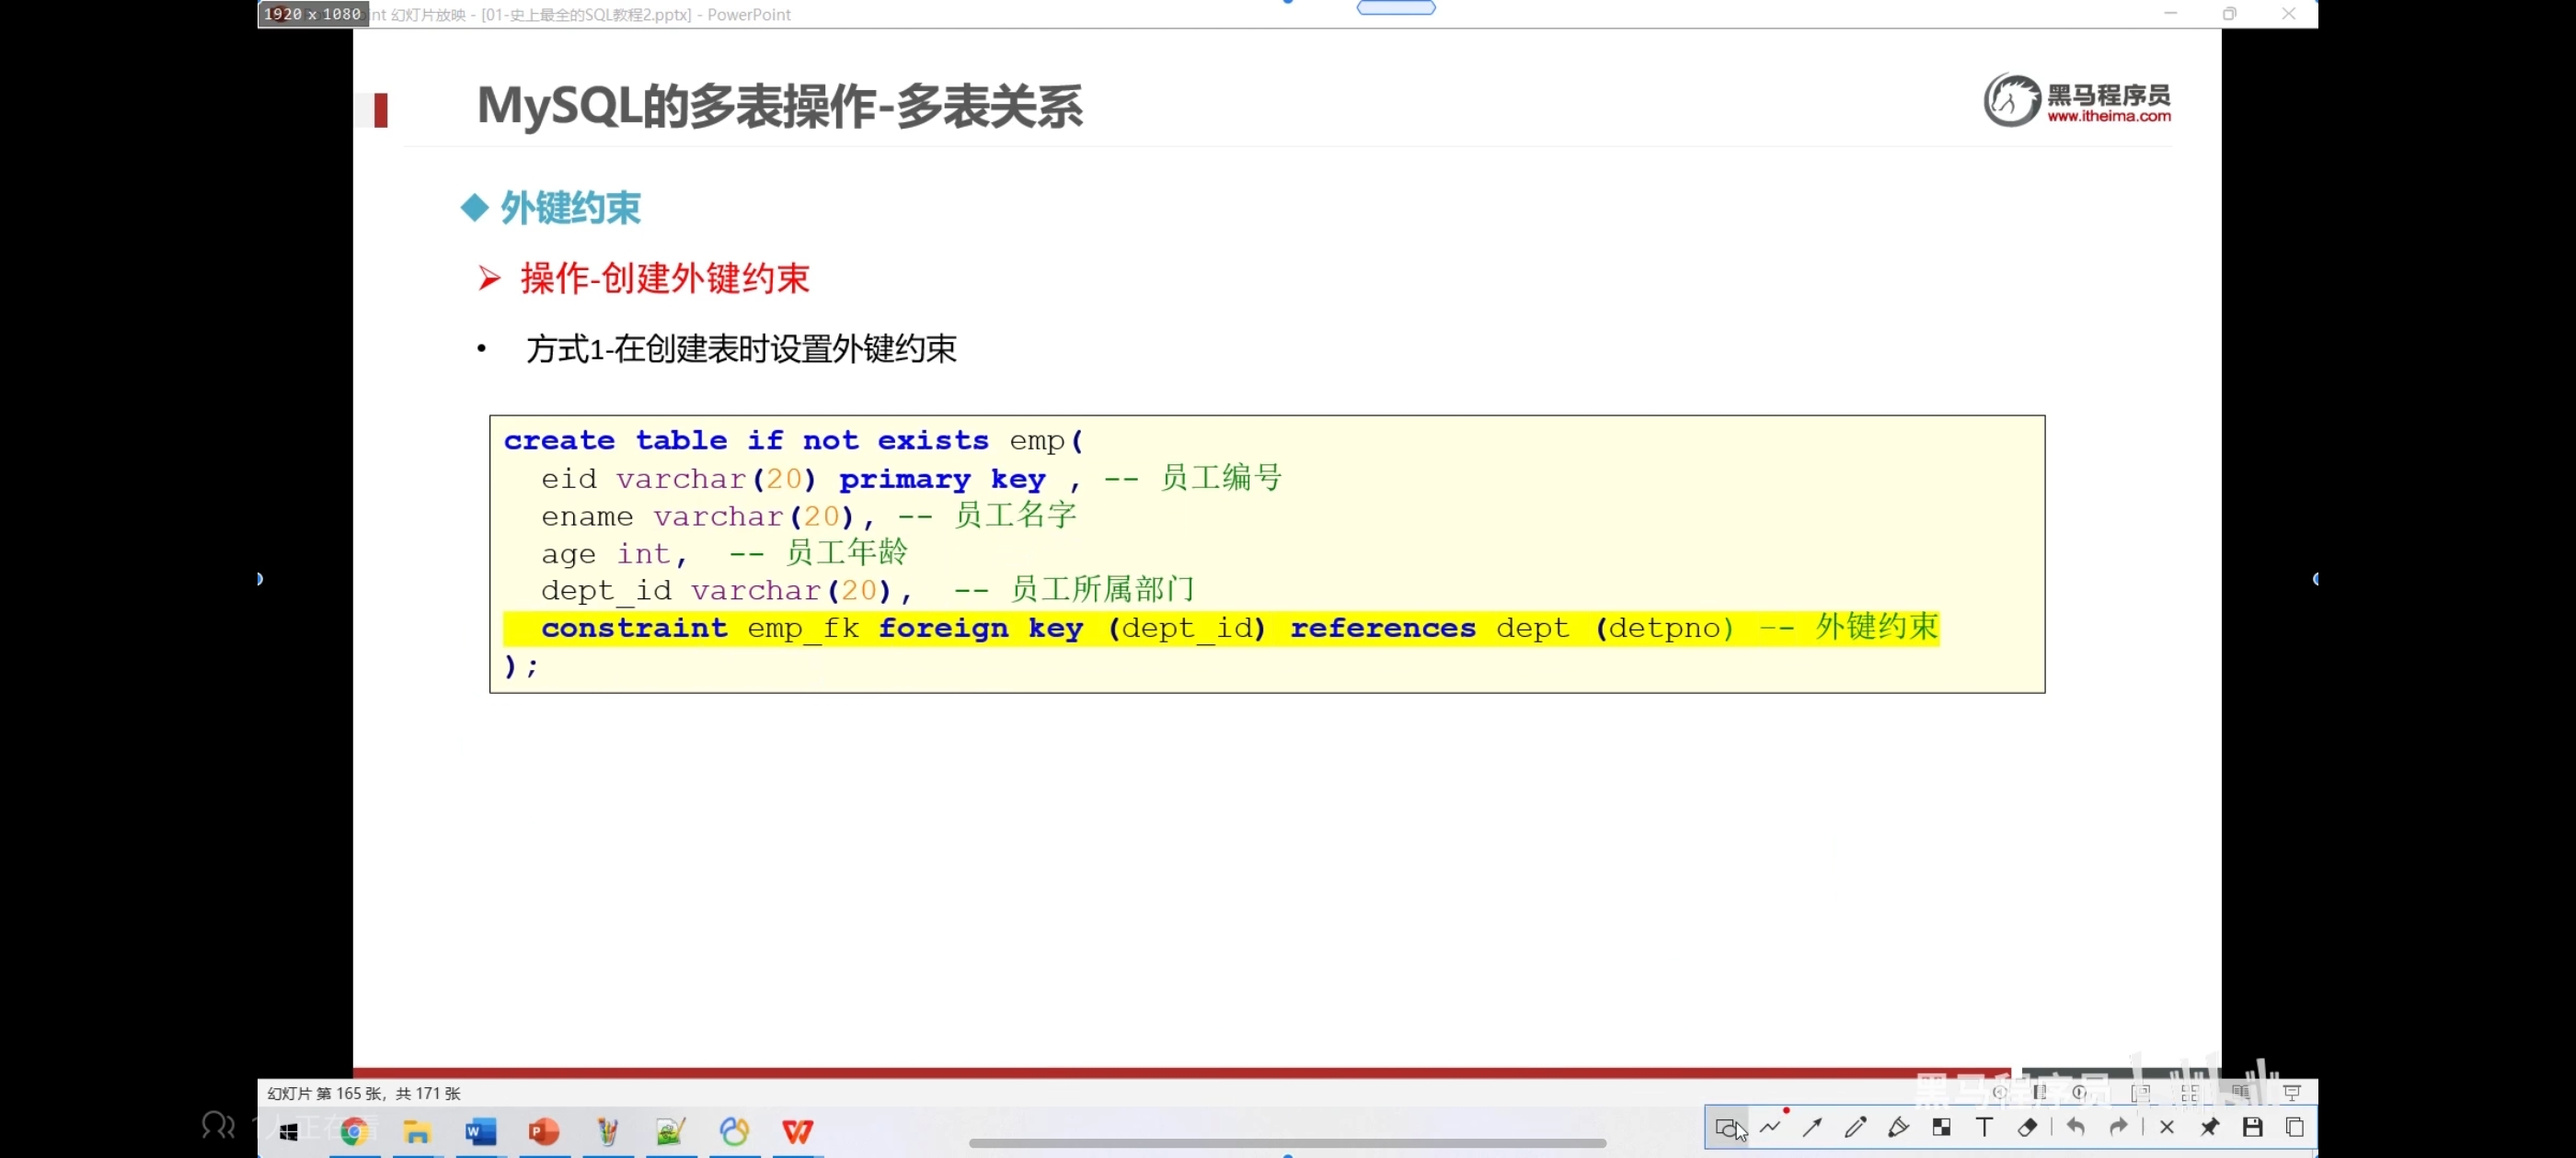Select the rectangle/ellipse shape tool
This screenshot has width=2576, height=1158.
[1726, 1127]
